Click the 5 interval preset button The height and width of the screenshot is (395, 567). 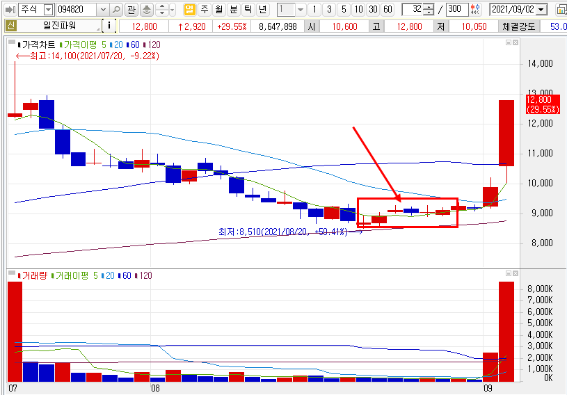344,10
